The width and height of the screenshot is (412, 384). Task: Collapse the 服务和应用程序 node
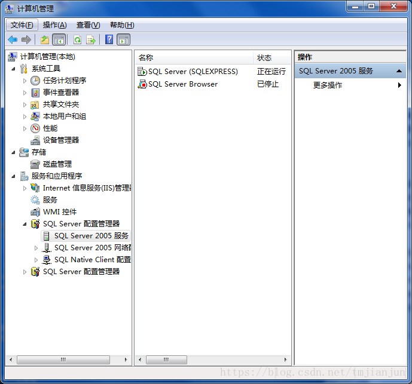tap(13, 176)
